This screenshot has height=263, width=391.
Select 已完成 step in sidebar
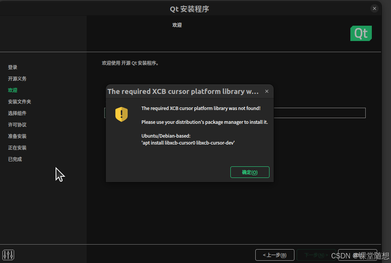coord(15,159)
